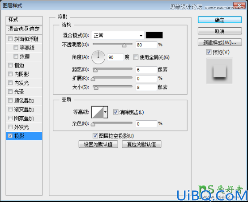Click the 复位为默认值 button
This screenshot has height=202, width=248.
click(x=141, y=144)
